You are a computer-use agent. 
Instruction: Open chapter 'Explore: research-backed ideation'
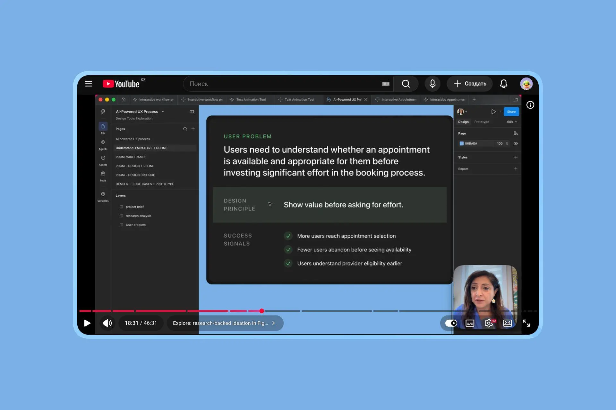[x=225, y=323]
